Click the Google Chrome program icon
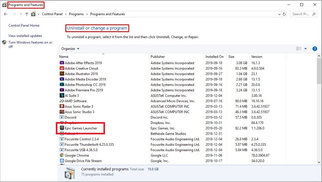The image size is (322, 182). coord(62,156)
